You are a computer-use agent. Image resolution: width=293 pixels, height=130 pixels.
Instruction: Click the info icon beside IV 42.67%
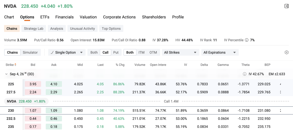[244, 74]
